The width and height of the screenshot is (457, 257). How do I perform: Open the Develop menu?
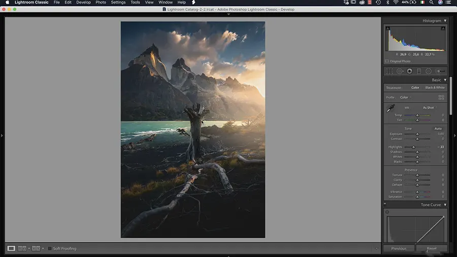click(x=83, y=3)
